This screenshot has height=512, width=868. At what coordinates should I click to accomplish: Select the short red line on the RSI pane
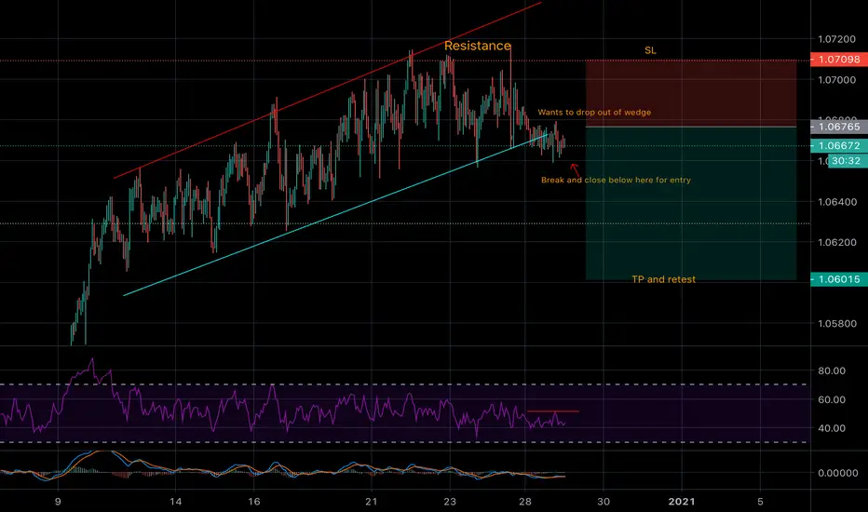point(552,411)
